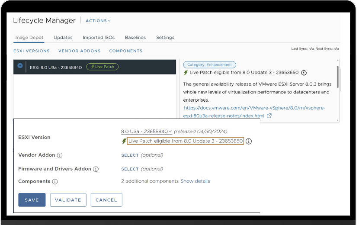Click the Vendor Addon info icon
The image size is (359, 225).
click(60, 155)
